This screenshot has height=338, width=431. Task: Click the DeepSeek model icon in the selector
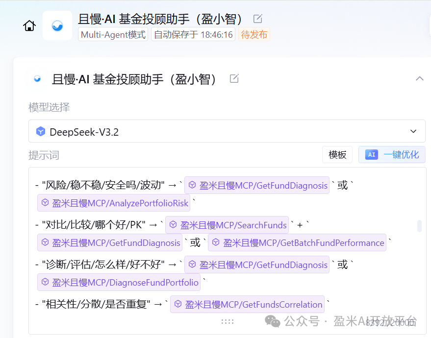click(x=40, y=131)
